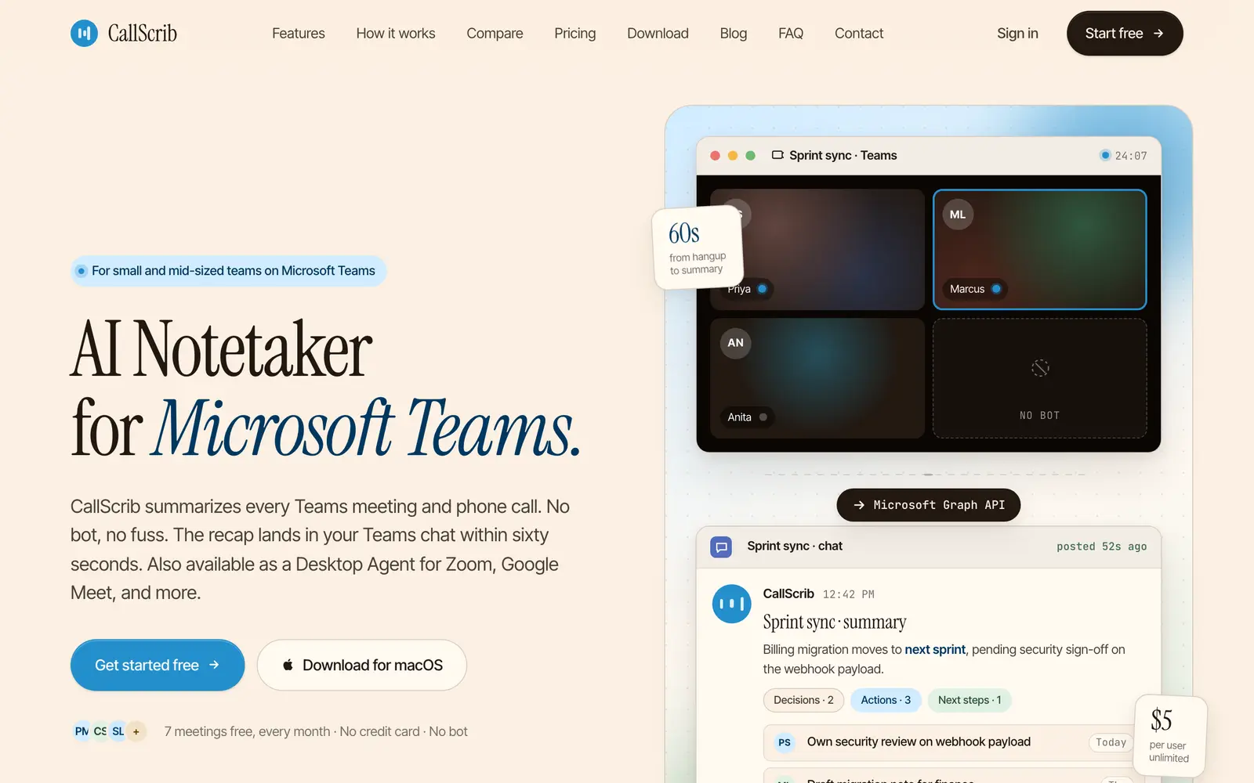Click the $5 per user unlimited card
1254x783 pixels.
[1169, 735]
